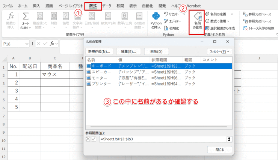
Task: Click 名前の定義 tag icon
Action: pyautogui.click(x=207, y=14)
